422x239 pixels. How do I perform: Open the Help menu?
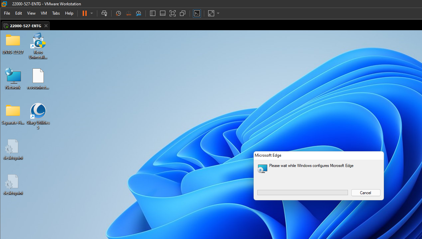coord(69,13)
